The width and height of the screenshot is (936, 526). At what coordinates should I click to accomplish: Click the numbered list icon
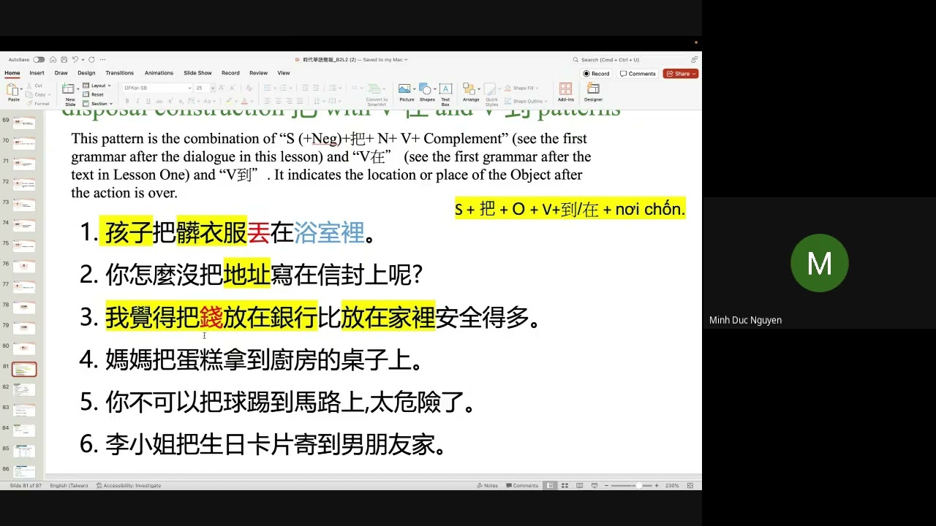coord(283,88)
